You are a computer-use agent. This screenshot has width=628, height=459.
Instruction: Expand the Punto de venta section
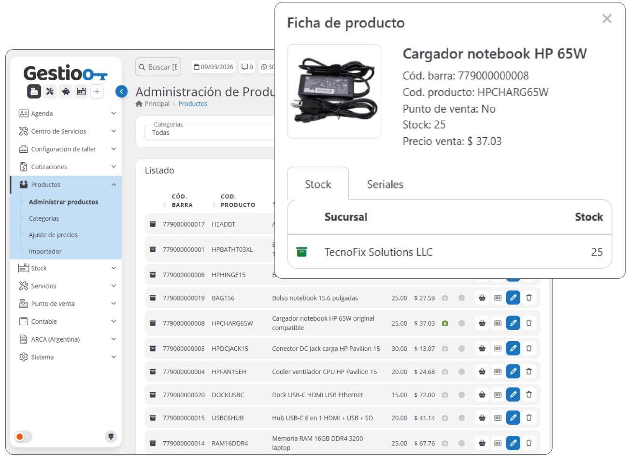pyautogui.click(x=66, y=304)
